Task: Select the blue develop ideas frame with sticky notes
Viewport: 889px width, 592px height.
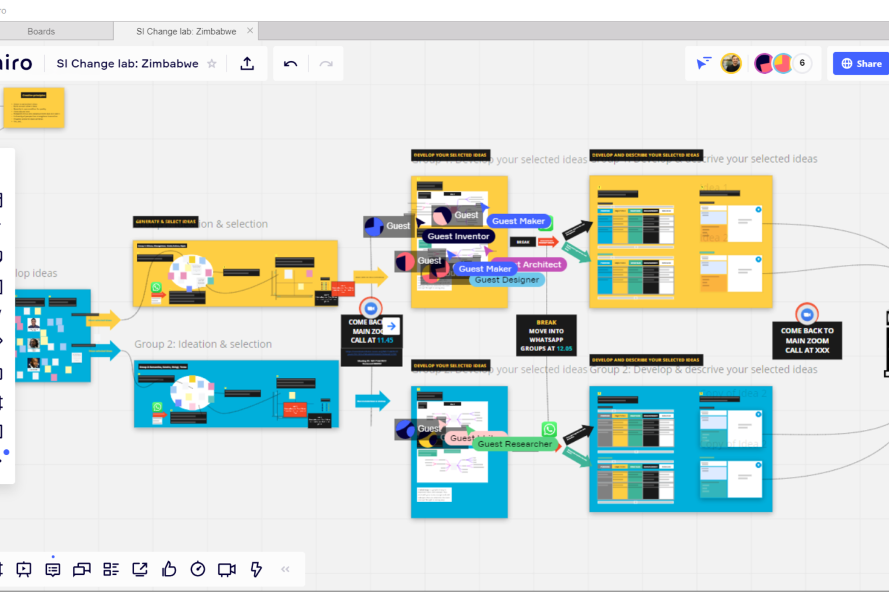Action: [52, 336]
